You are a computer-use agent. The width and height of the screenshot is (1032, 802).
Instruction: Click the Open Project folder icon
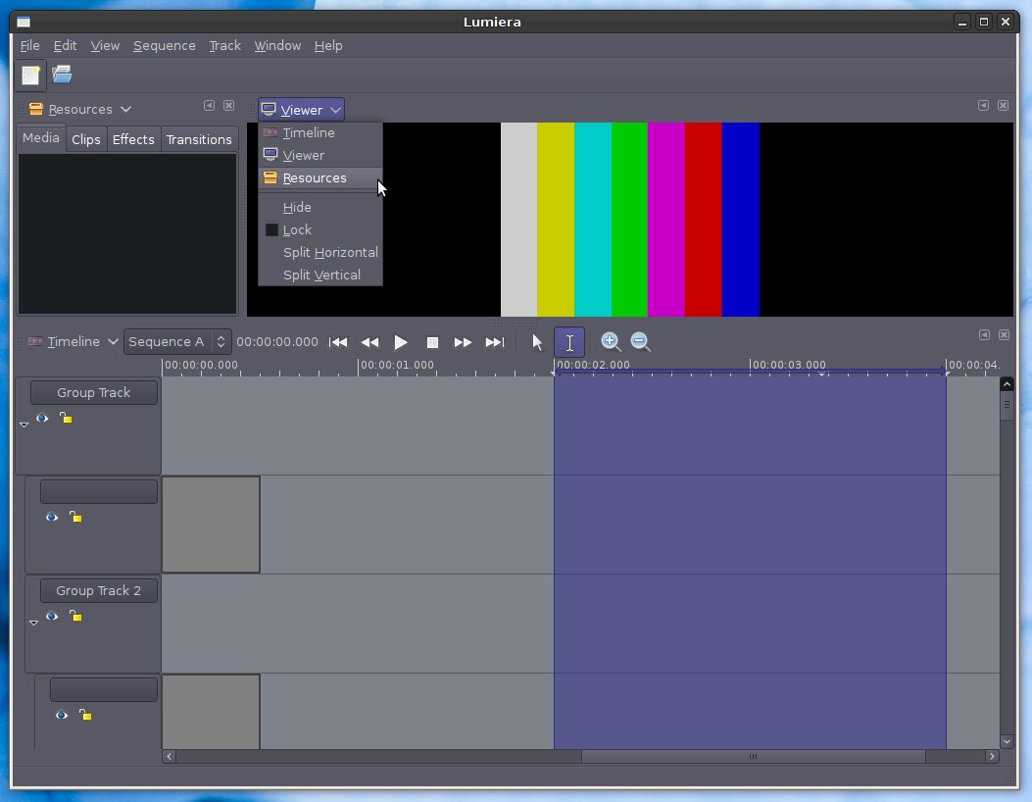tap(63, 75)
